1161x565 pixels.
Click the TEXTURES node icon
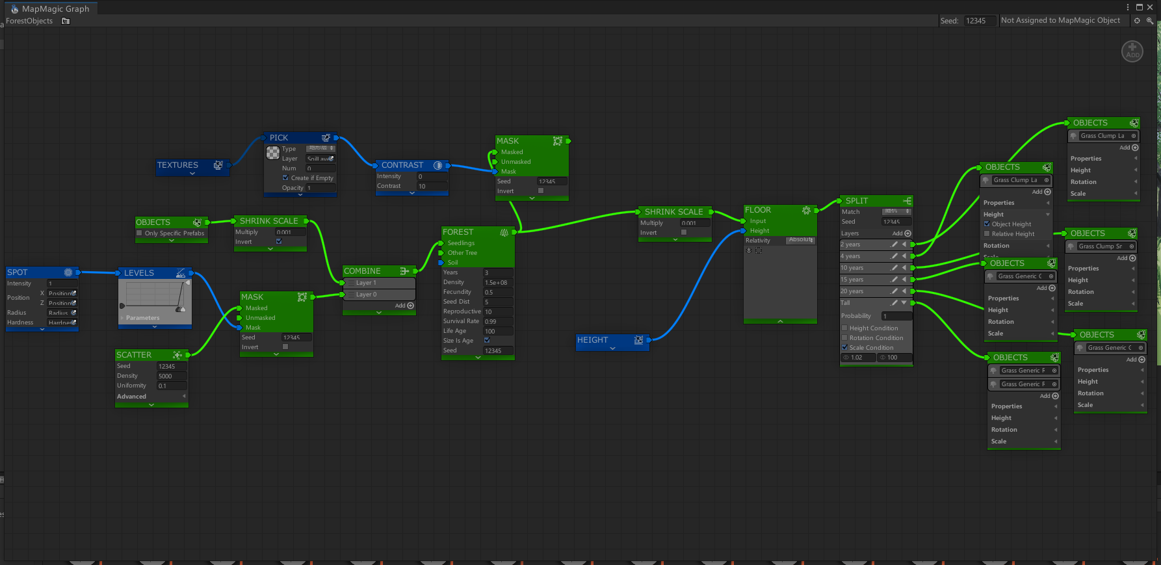pyautogui.click(x=218, y=165)
